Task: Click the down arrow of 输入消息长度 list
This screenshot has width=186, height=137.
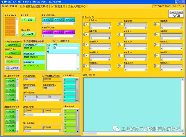Action: click(x=77, y=101)
